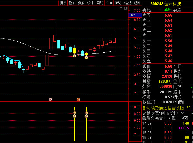
Task: Click the diamond icon above the chart
Action: [x=121, y=8]
